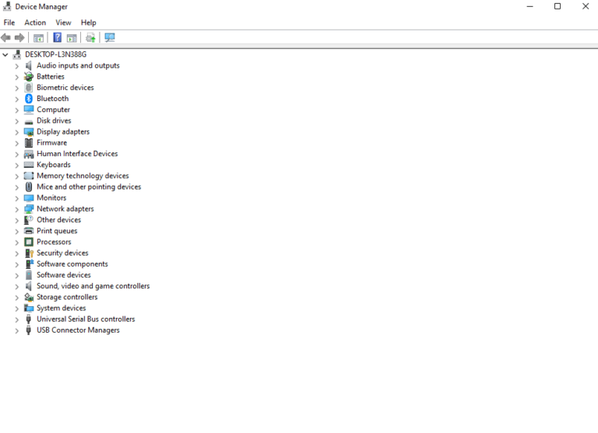
Task: Expand the Display adapters node
Action: [x=16, y=132]
